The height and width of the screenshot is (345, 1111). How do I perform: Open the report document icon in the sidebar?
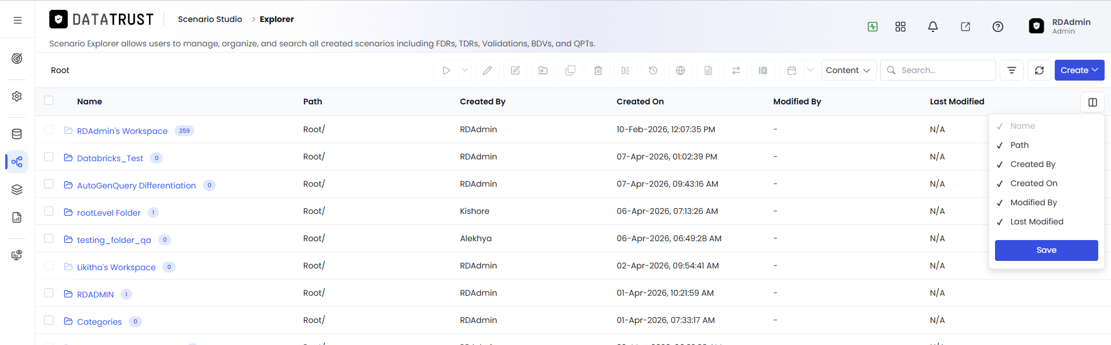point(17,217)
